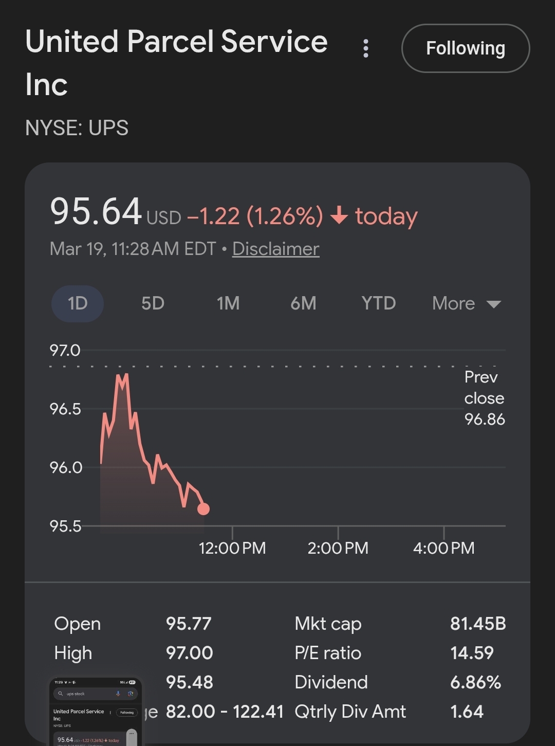
Task: Select the 1D chart range
Action: (78, 303)
